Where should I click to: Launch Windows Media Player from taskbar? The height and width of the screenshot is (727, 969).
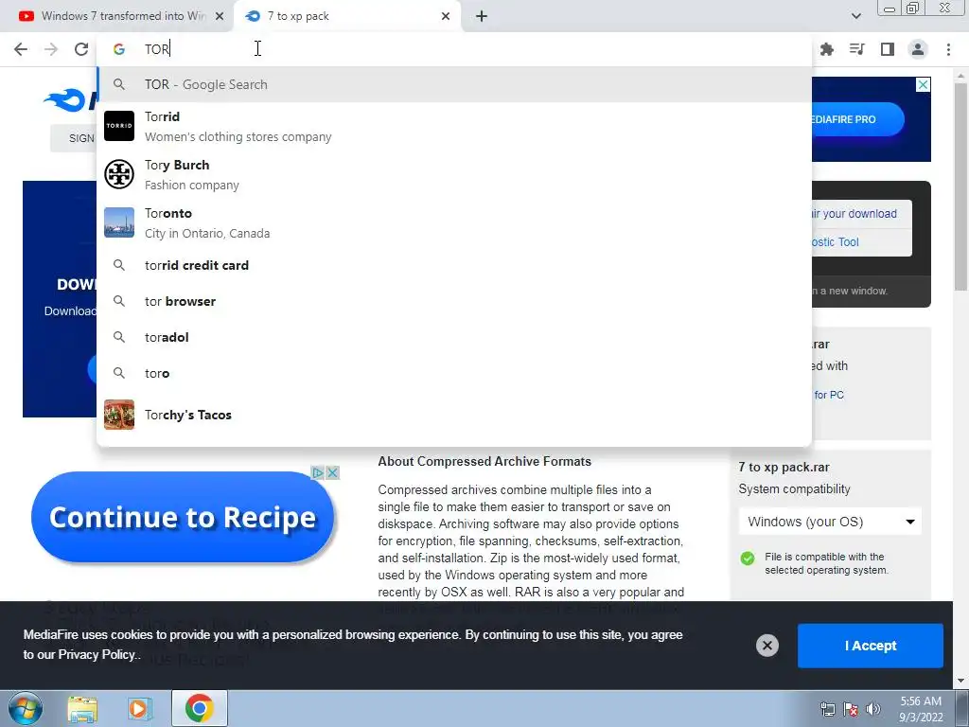[139, 709]
